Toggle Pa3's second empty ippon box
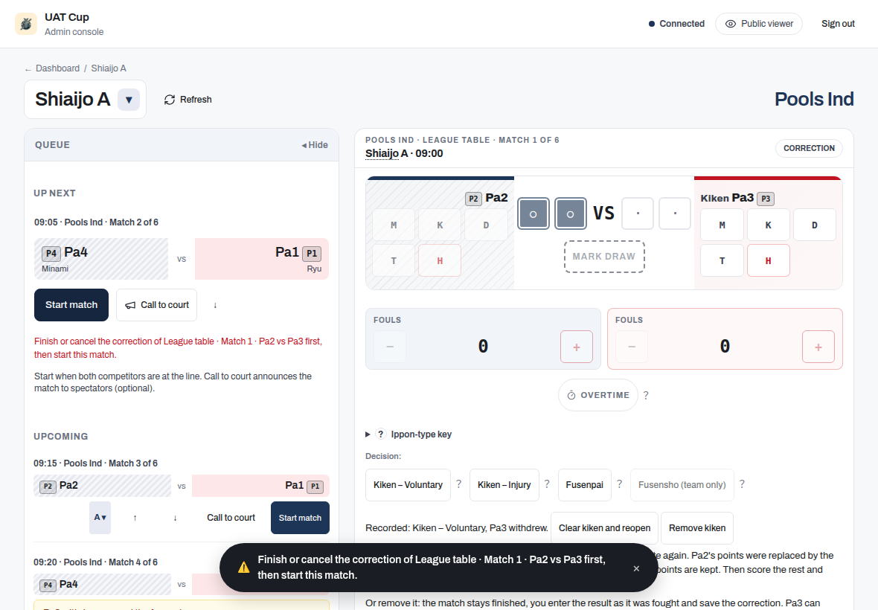Image resolution: width=878 pixels, height=610 pixels. pyautogui.click(x=675, y=213)
